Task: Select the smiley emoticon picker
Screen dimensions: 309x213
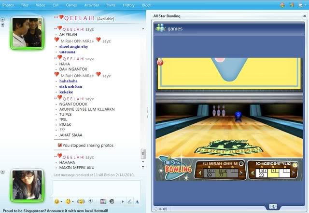Action: click(57, 201)
